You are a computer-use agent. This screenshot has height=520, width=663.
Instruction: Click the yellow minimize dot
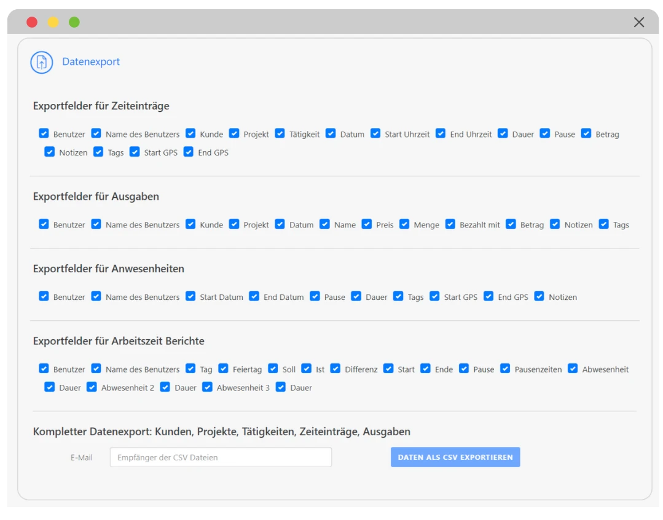click(53, 23)
